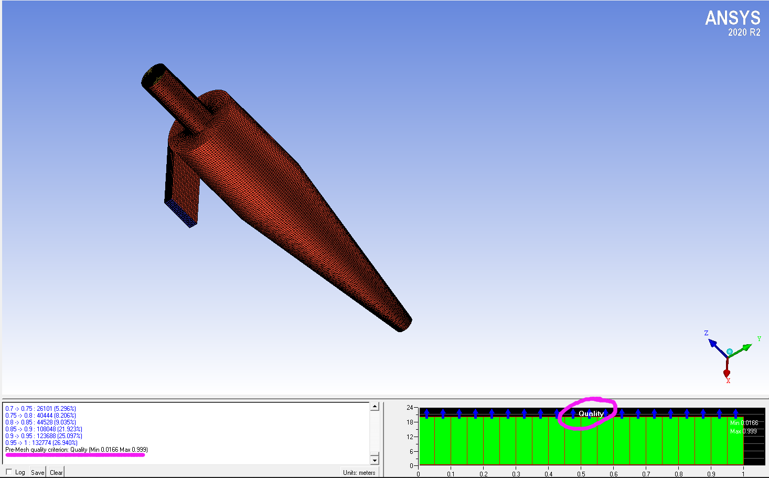Viewport: 769px width, 478px height.
Task: Click the 0.85 -> 0.9 quality range line
Action: [x=44, y=429]
